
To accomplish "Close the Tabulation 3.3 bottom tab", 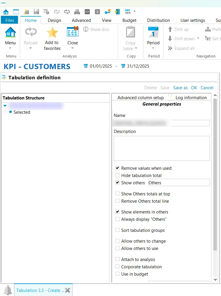I will point(67,290).
